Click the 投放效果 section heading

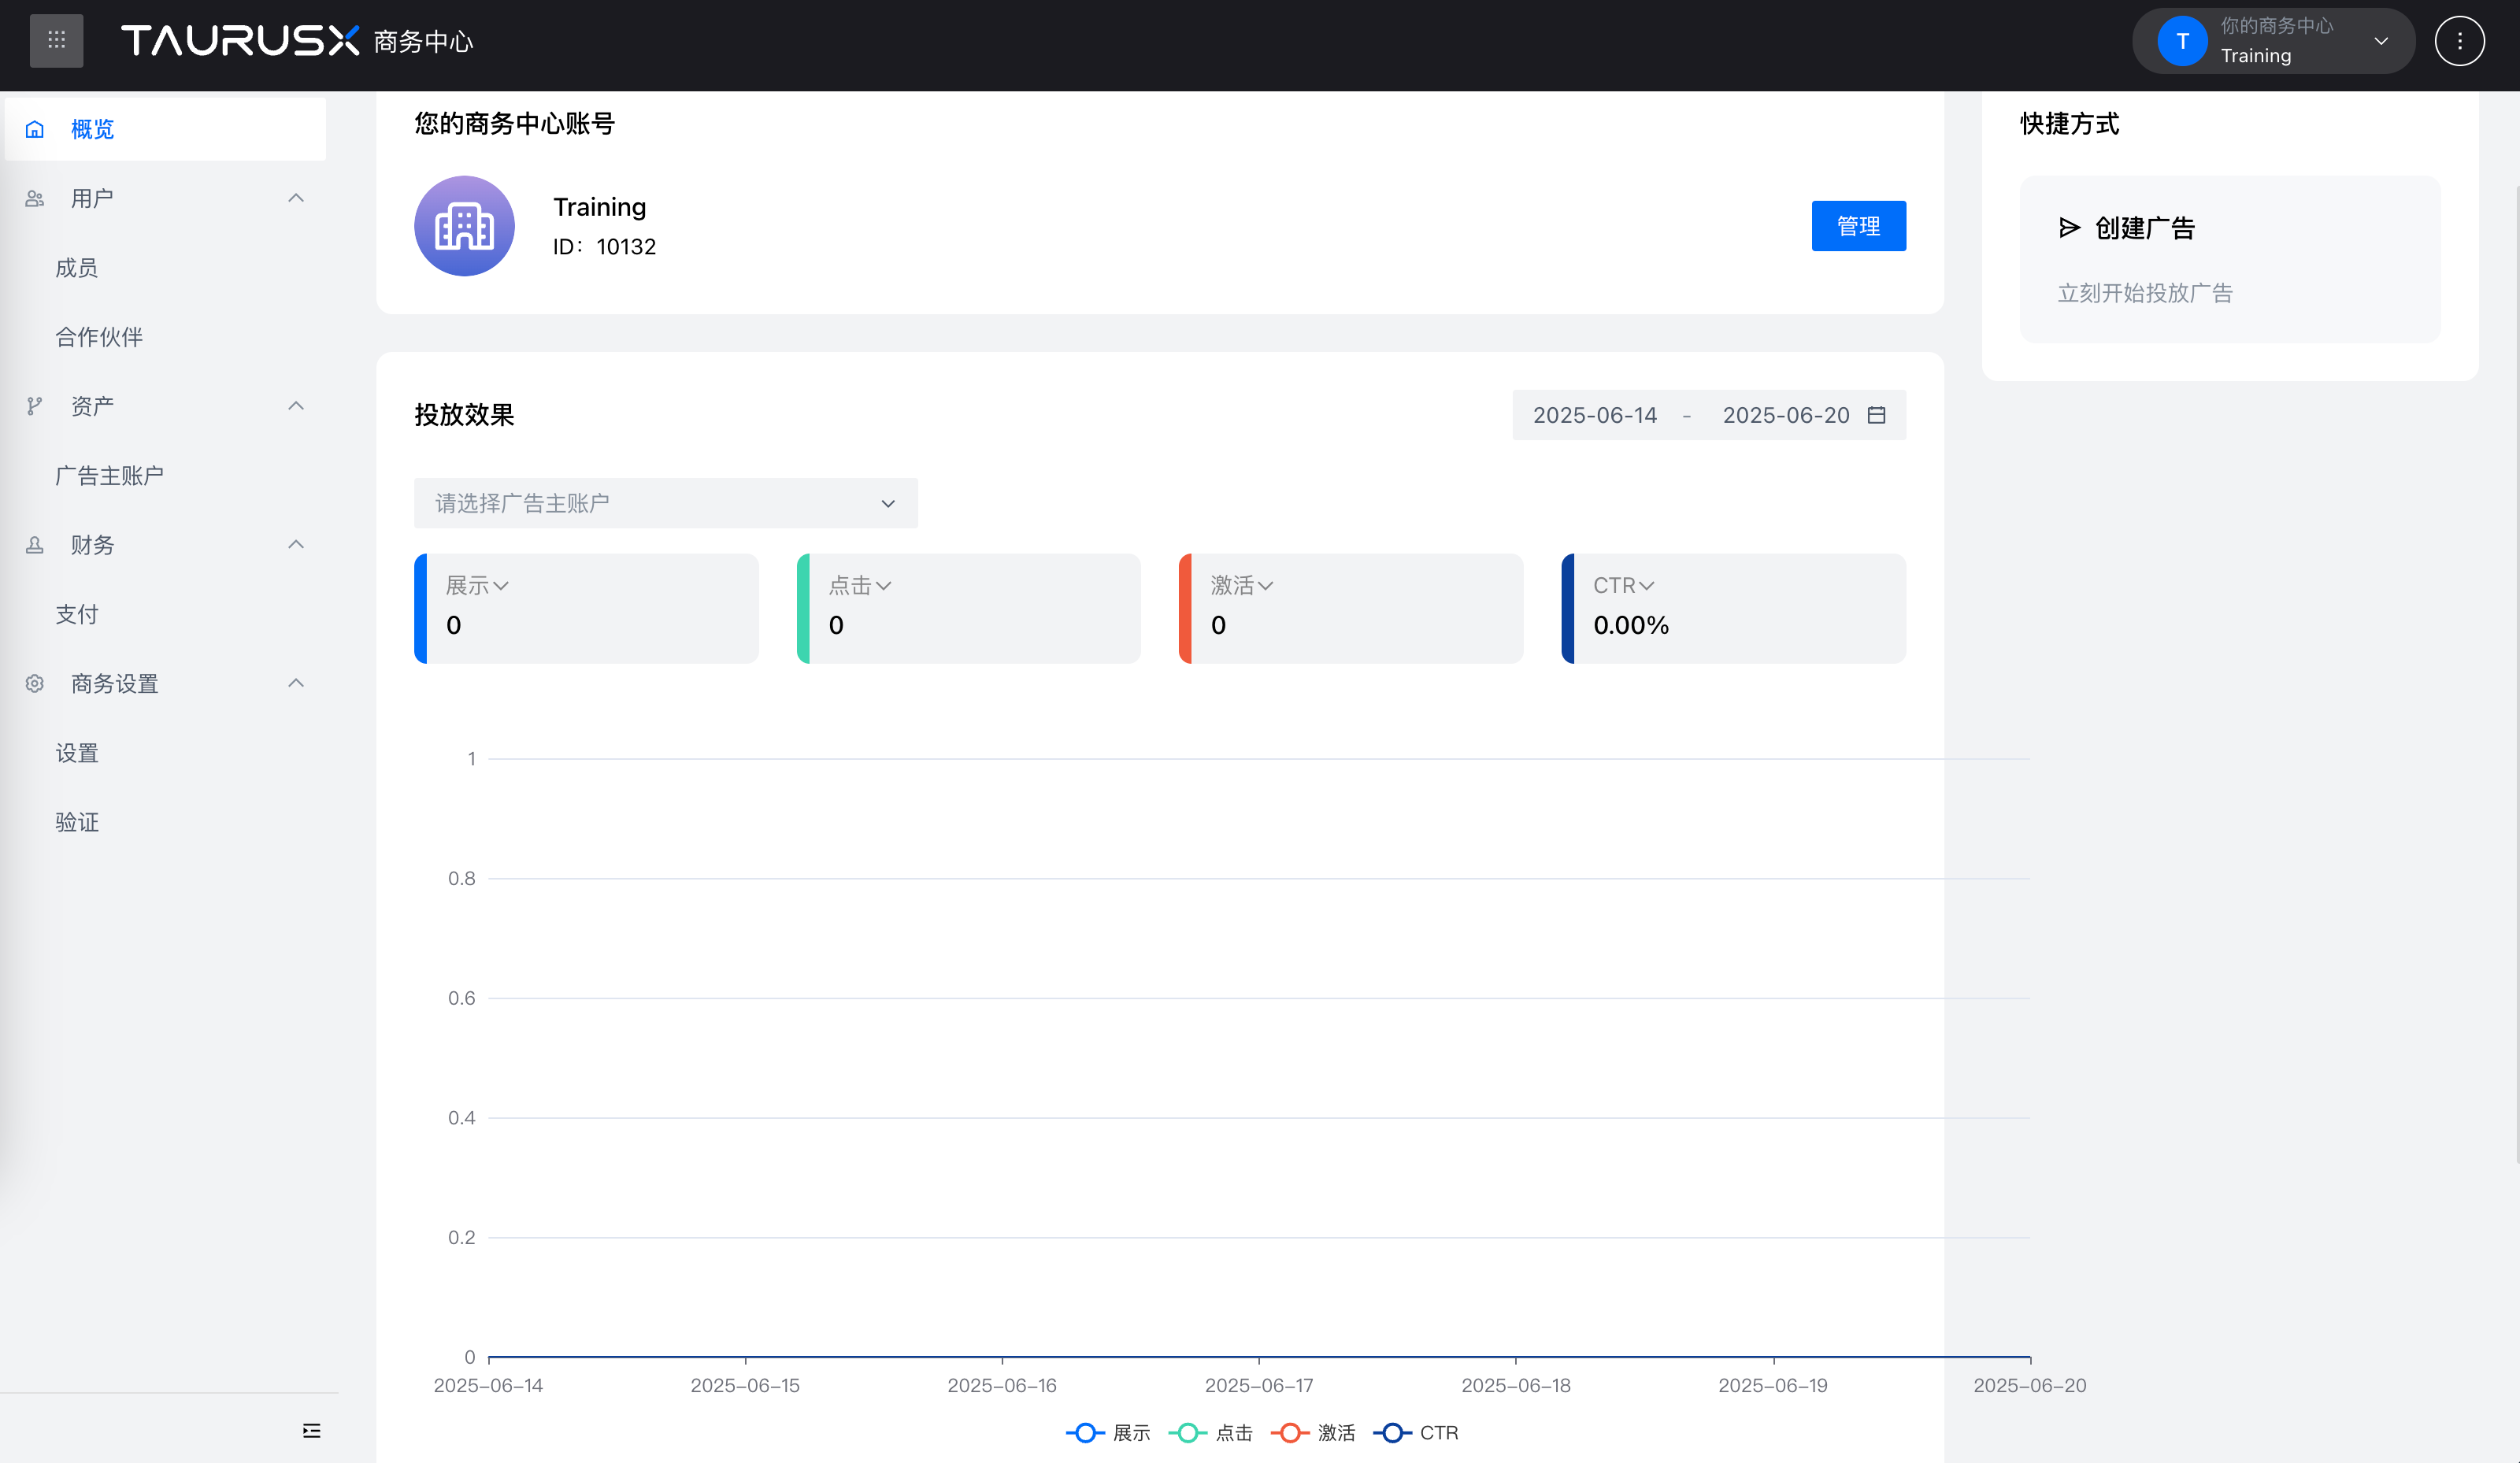tap(464, 415)
